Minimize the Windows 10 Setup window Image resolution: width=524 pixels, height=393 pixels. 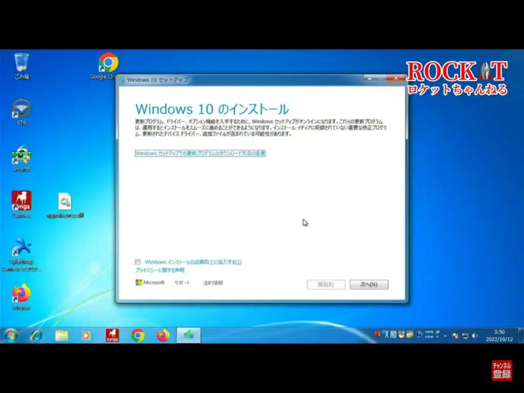369,78
